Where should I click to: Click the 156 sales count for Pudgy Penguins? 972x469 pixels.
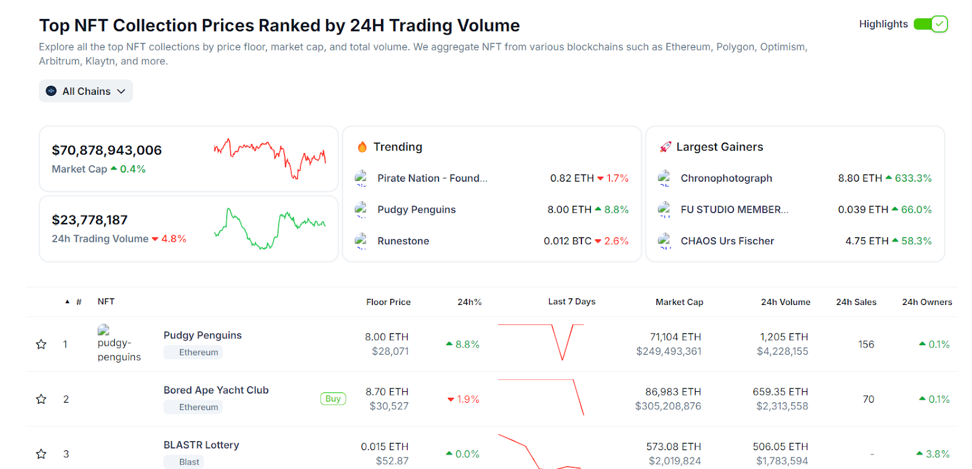[866, 344]
